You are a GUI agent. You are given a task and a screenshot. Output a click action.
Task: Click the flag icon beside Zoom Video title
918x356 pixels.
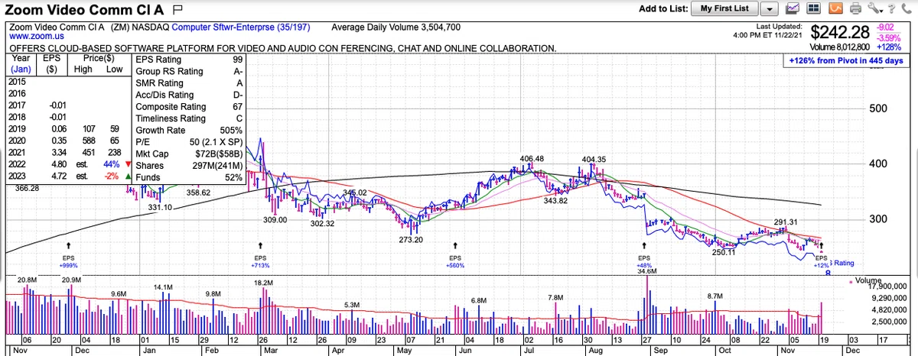pyautogui.click(x=177, y=9)
